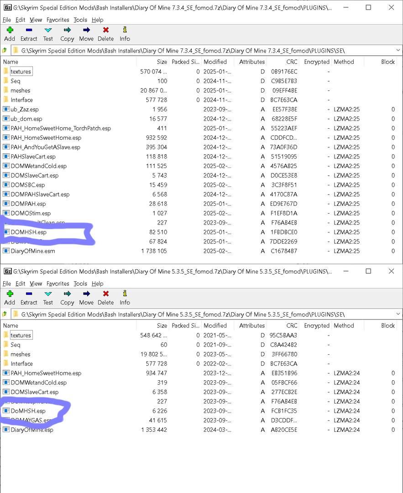The image size is (403, 493).
Task: Open path dropdown arrow in 7.3.4 window
Action: pyautogui.click(x=398, y=50)
